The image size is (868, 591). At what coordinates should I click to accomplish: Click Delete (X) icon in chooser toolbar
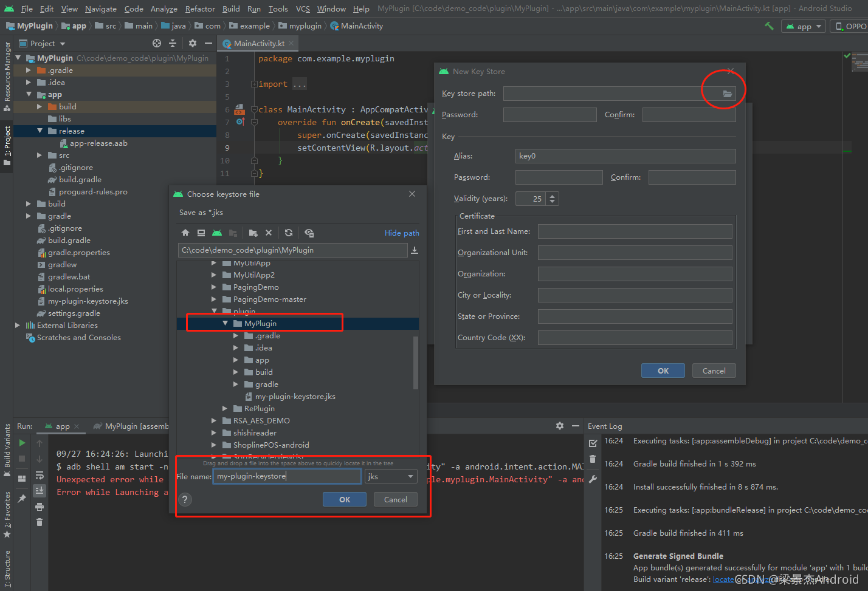[269, 233]
